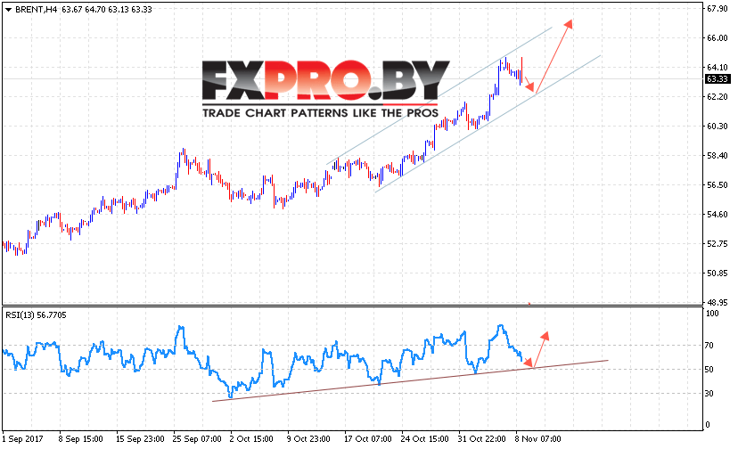Viewport: 738px width, 449px height.
Task: Click the 60.30 price axis value
Action: pos(717,127)
